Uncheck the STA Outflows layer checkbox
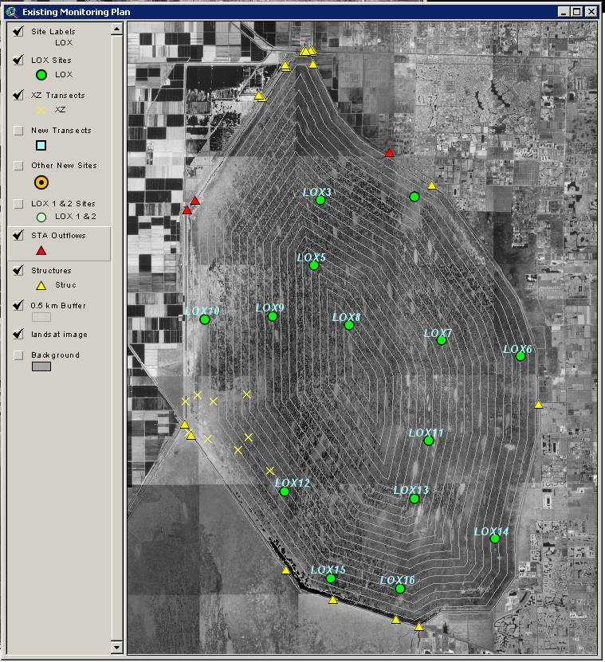The image size is (605, 662). (x=18, y=235)
